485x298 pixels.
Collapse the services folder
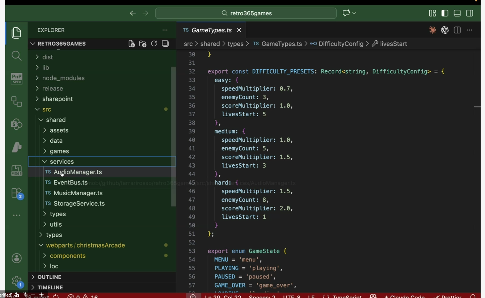coord(62,161)
